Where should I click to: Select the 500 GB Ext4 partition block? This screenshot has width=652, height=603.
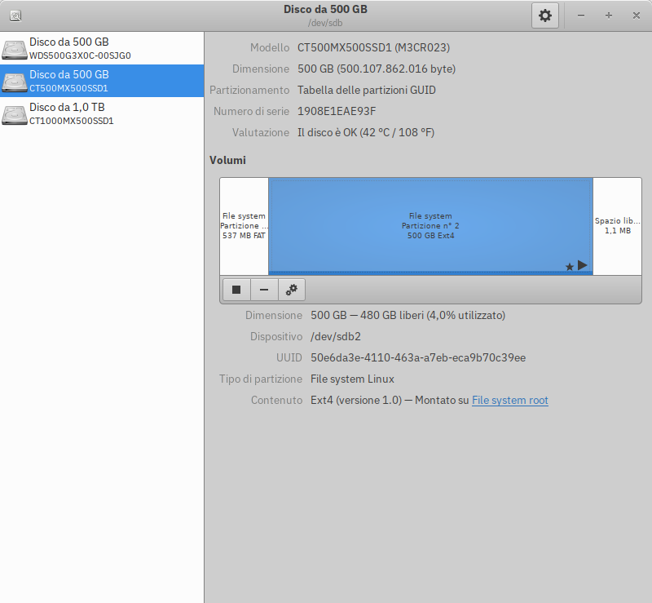pos(430,226)
